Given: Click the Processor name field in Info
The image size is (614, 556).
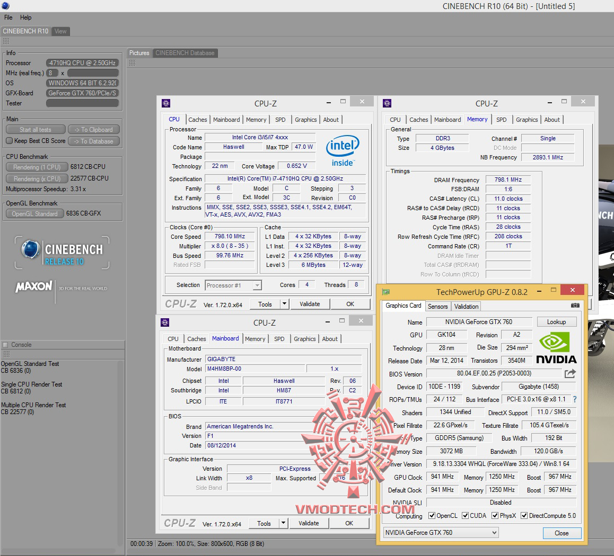Looking at the screenshot, I should point(82,62).
